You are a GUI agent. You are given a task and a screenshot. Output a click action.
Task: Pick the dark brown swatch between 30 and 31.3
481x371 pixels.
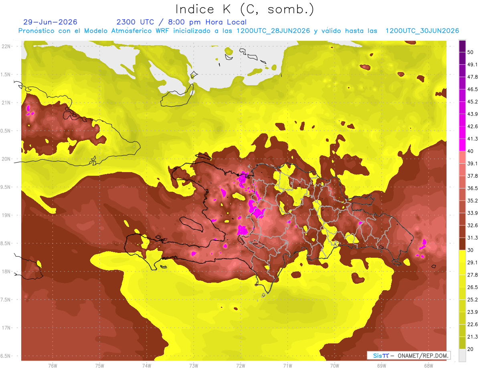462,244
